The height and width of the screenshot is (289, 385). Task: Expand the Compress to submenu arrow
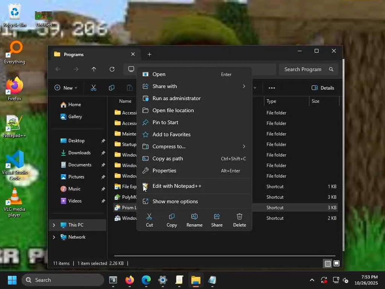pos(244,146)
